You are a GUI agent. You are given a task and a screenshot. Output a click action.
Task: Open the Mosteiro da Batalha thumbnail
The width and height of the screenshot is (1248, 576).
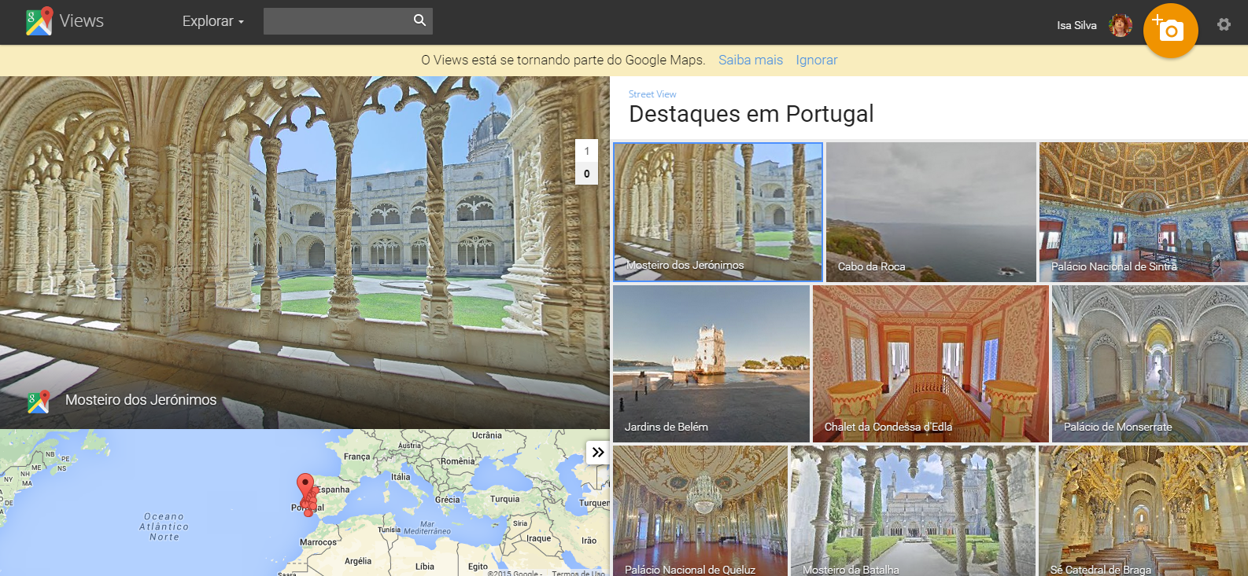coord(913,511)
